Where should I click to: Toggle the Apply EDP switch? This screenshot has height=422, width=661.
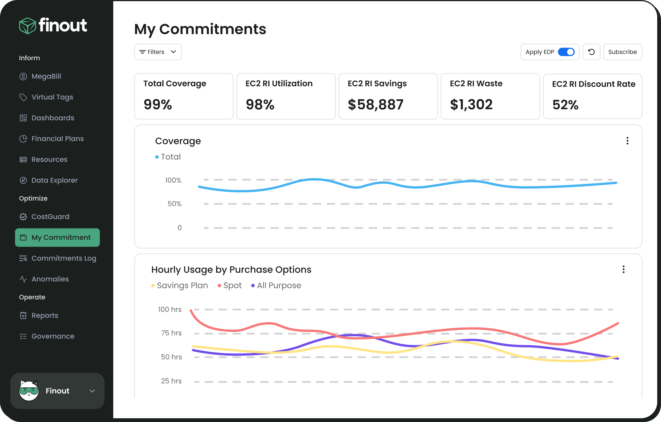pyautogui.click(x=567, y=52)
